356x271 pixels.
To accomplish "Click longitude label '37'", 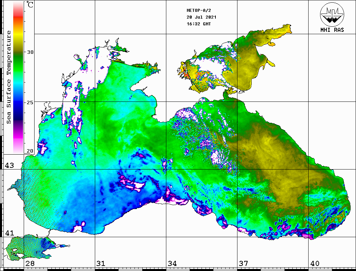I will tap(244, 264).
